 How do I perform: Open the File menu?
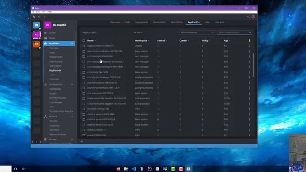point(33,12)
